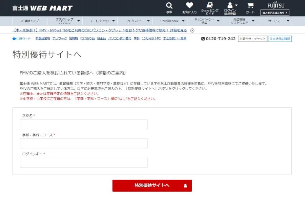Click the 注目ワード speech bubble icon
Image resolution: width=305 pixels, height=203 pixels.
pos(14,39)
